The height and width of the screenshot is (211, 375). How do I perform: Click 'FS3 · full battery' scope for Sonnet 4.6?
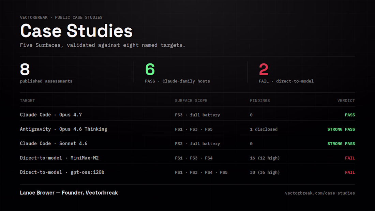coord(197,144)
